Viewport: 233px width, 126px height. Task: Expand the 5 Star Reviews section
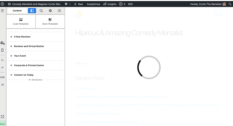[x=11, y=37]
